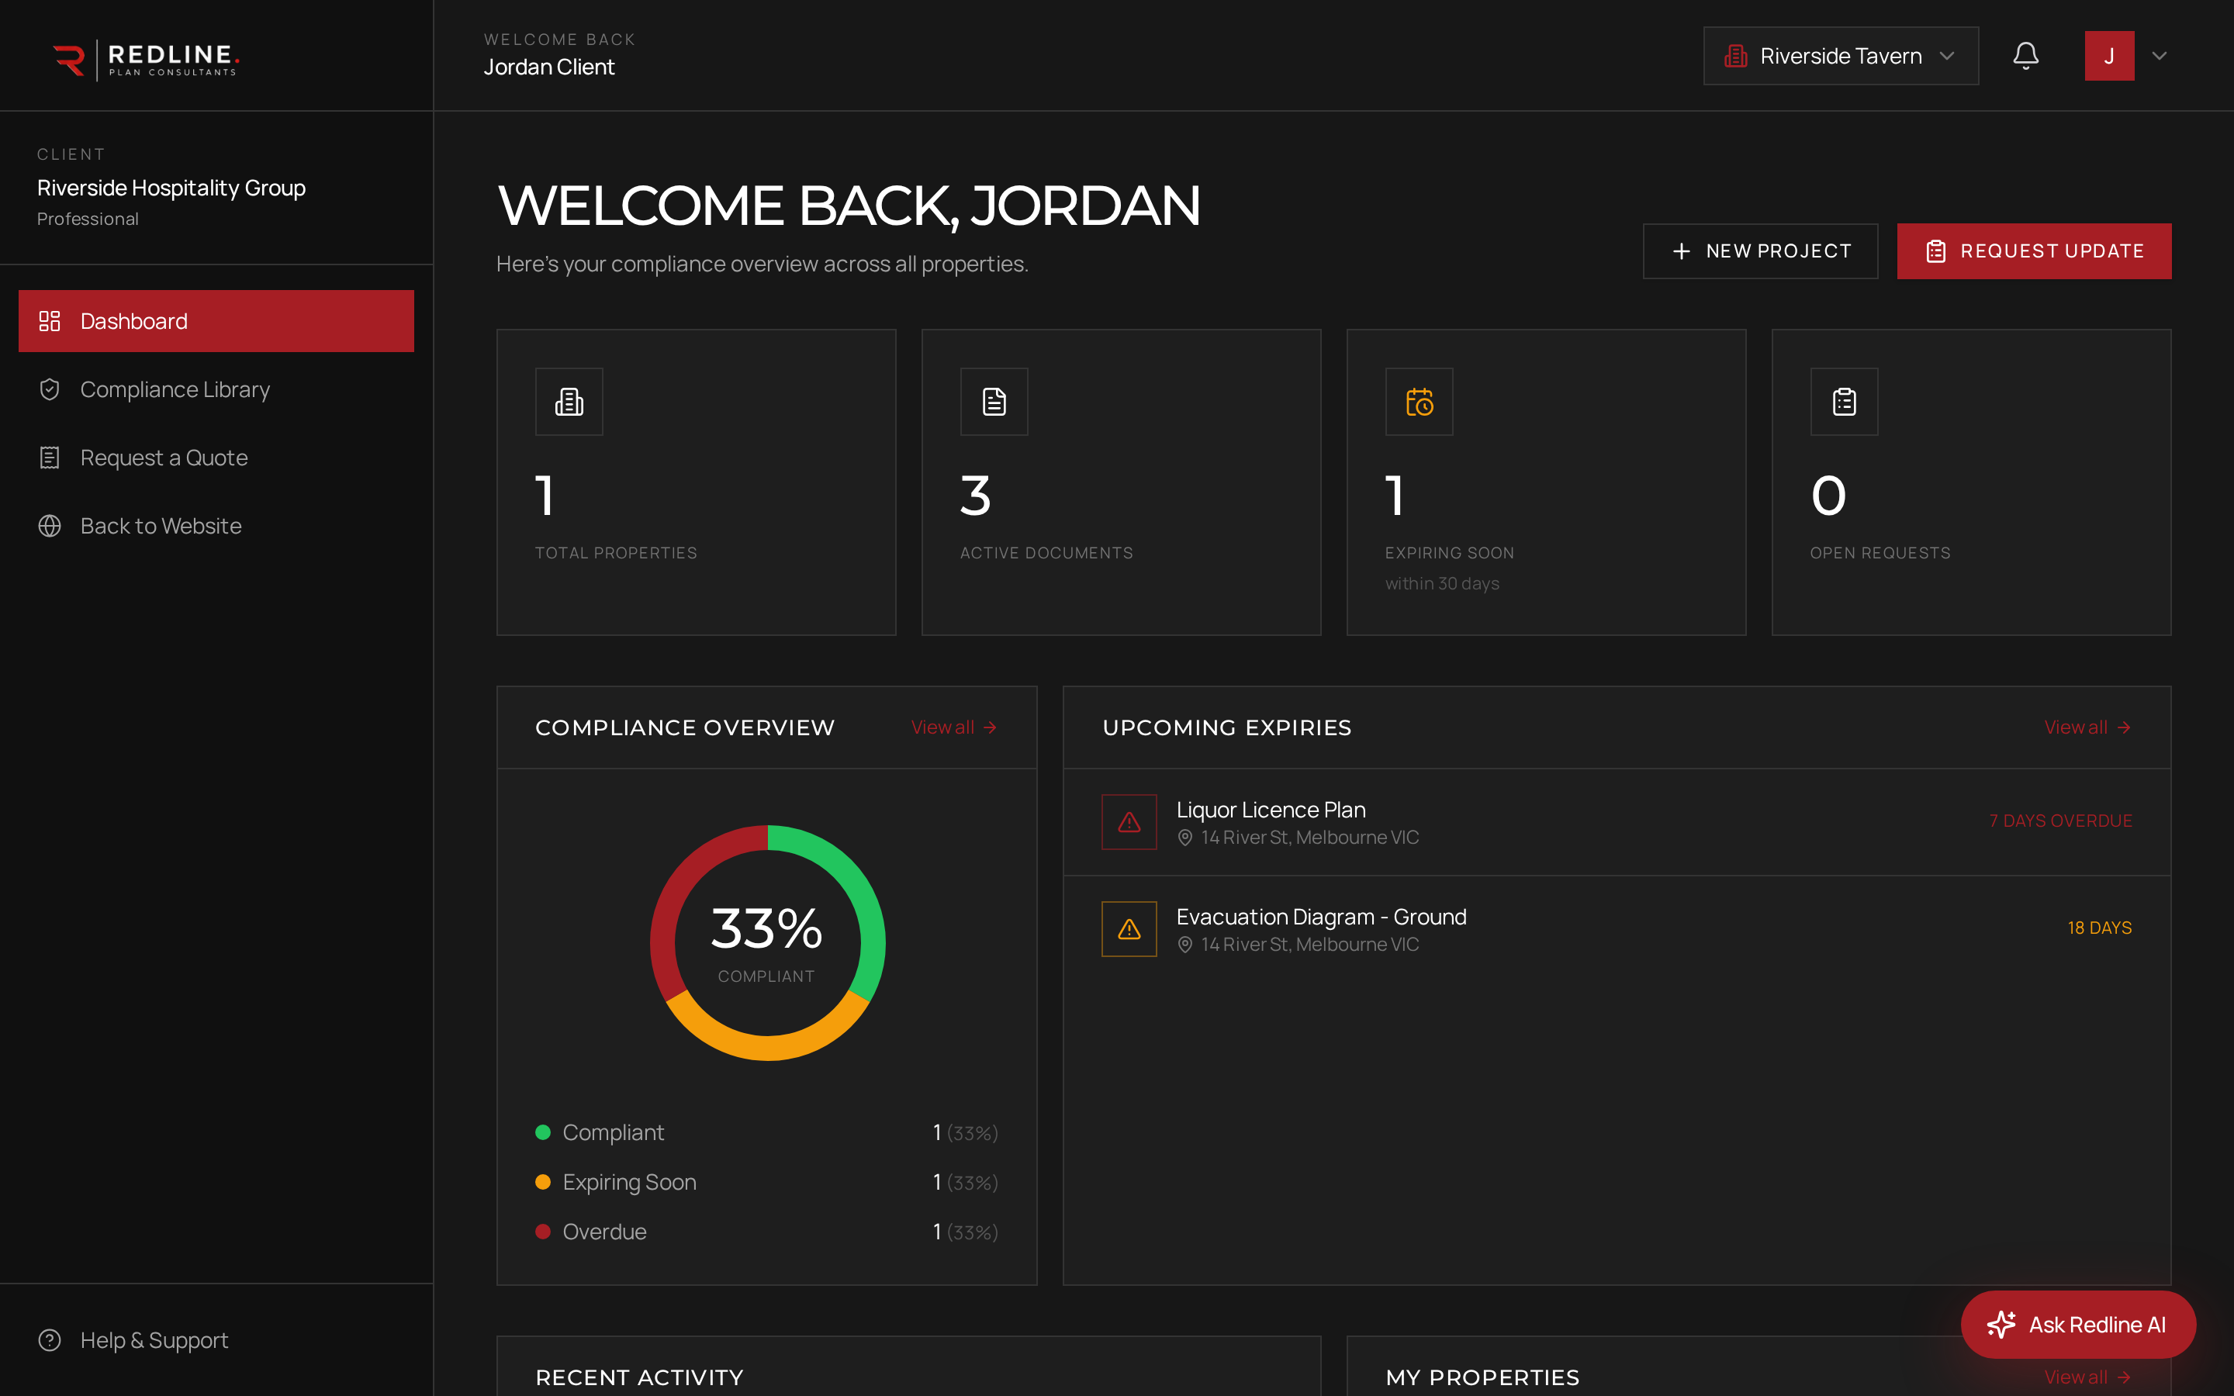The height and width of the screenshot is (1396, 2234).
Task: Click the building icon in property selector
Action: (x=1735, y=57)
